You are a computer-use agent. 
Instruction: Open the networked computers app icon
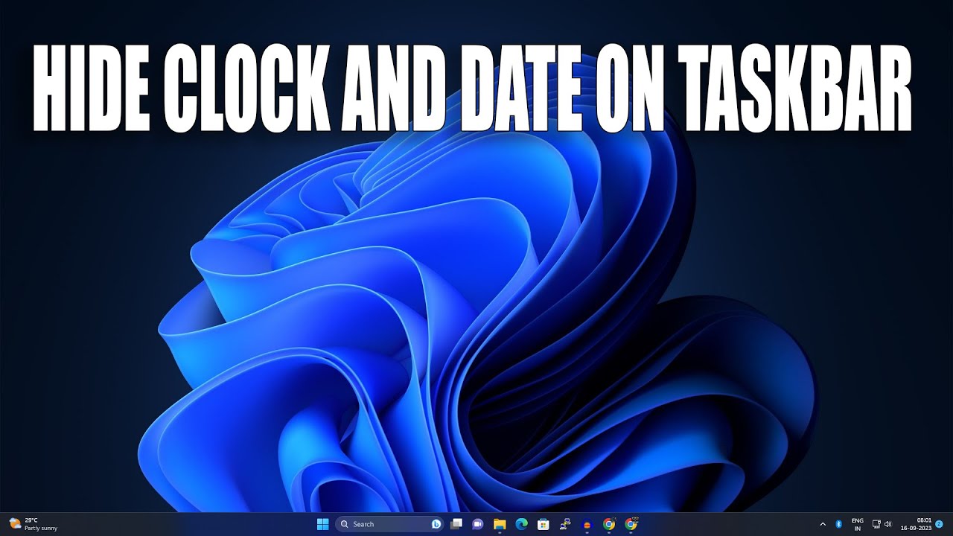[565, 524]
